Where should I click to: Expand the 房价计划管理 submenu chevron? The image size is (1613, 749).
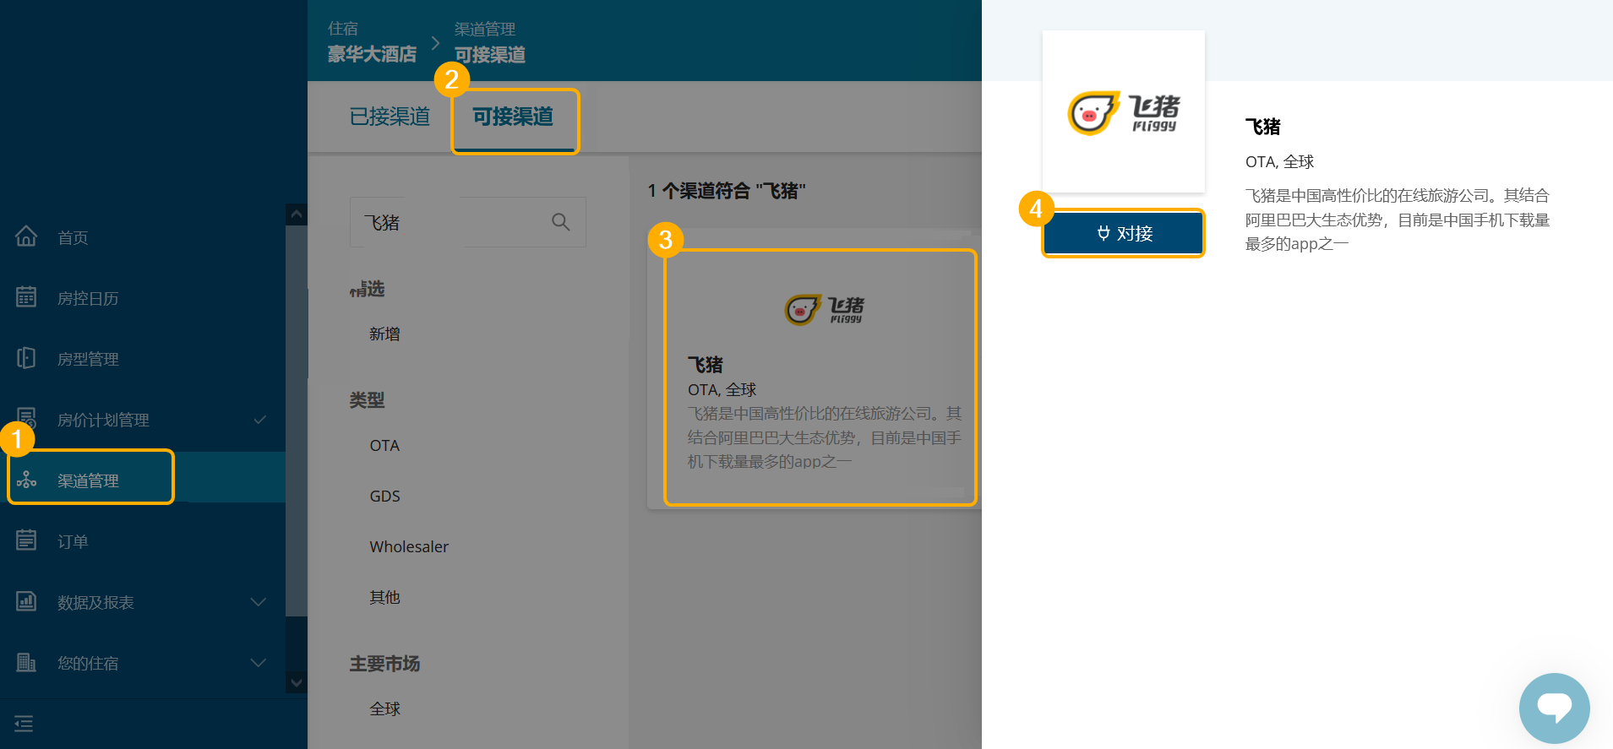[x=260, y=420]
